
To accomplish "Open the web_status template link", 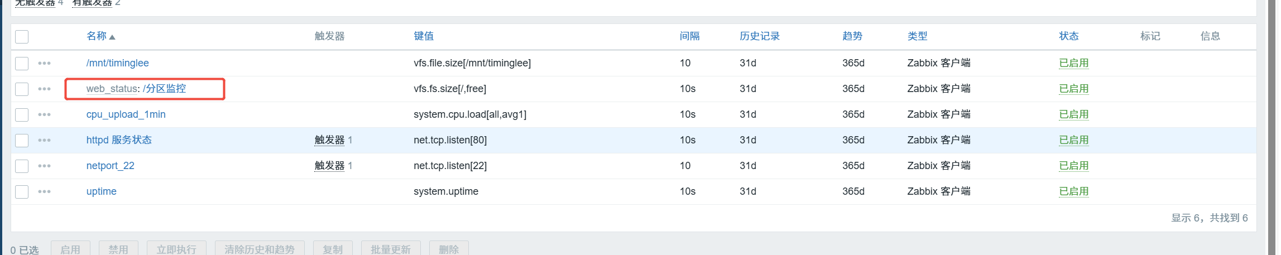I will click(112, 89).
